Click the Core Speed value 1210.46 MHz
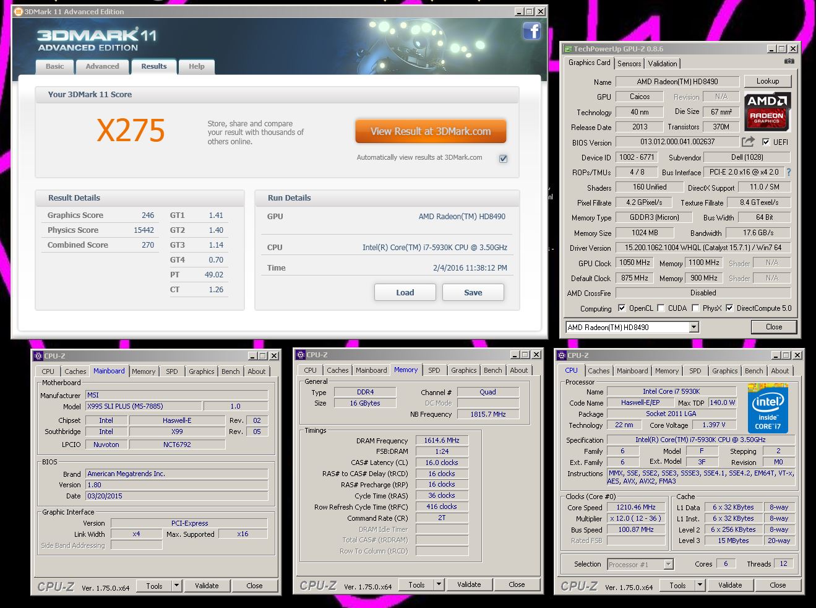Image resolution: width=816 pixels, height=608 pixels. pos(636,507)
